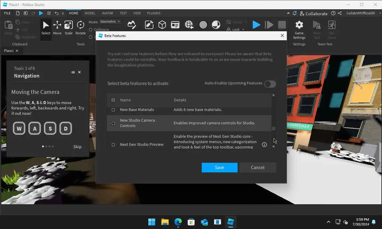Open the Material Manager gray sphere icon

tap(203, 25)
